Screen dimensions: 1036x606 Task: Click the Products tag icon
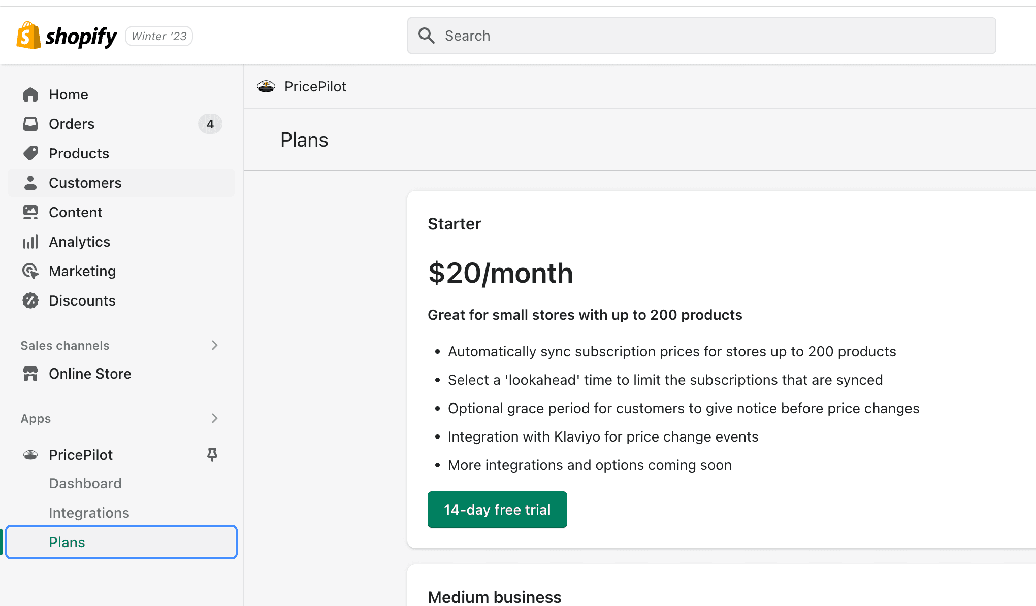pyautogui.click(x=30, y=153)
